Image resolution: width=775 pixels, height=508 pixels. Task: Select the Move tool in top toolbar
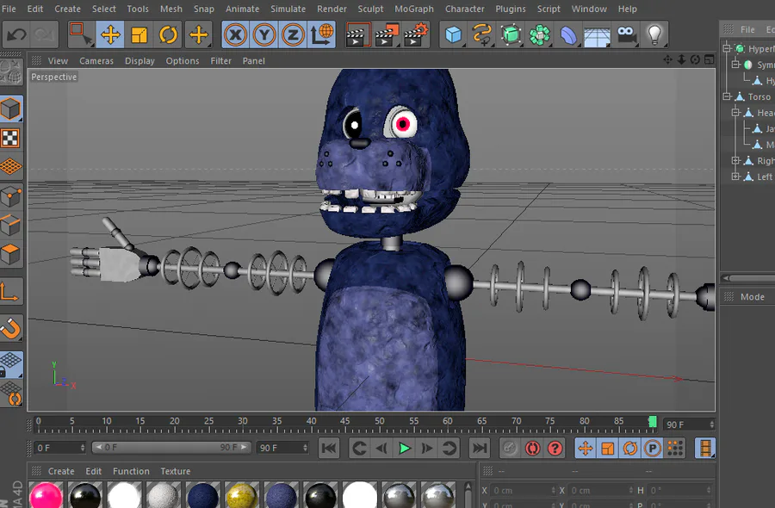click(110, 35)
